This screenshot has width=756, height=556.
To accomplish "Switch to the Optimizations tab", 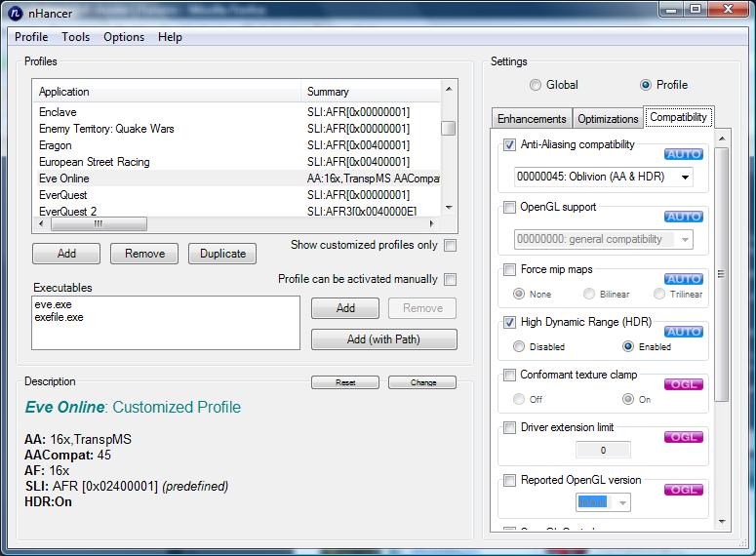I will (x=608, y=119).
